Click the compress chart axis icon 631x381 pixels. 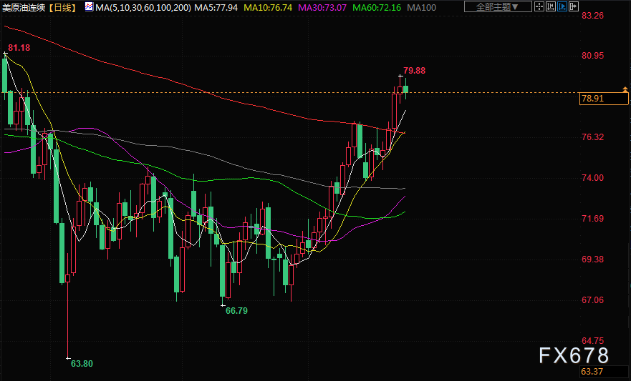point(551,6)
